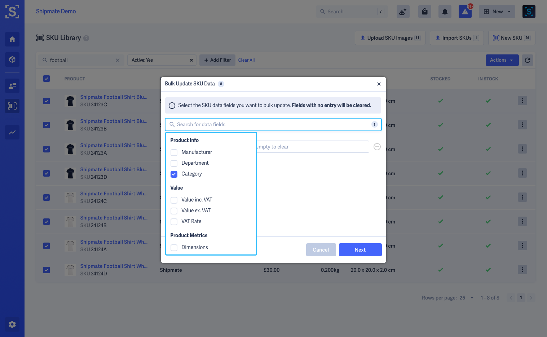Open the account avatar at top right
Screen dimensions: 547x337
click(529, 12)
